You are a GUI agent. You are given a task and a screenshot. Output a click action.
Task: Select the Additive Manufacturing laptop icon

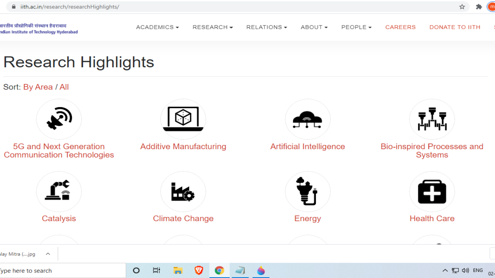coord(183,119)
